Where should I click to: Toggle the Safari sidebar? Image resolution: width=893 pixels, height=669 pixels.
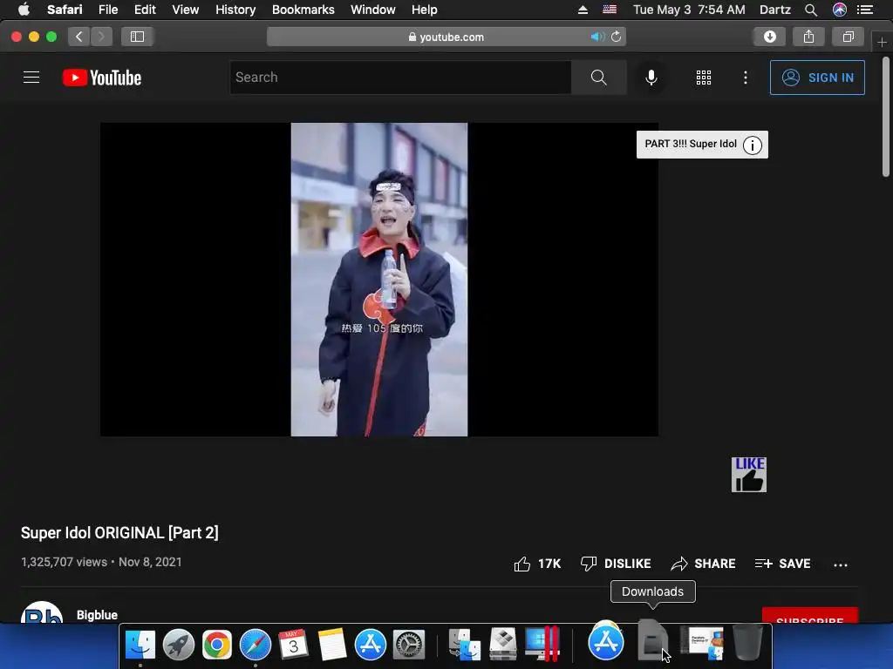point(137,37)
